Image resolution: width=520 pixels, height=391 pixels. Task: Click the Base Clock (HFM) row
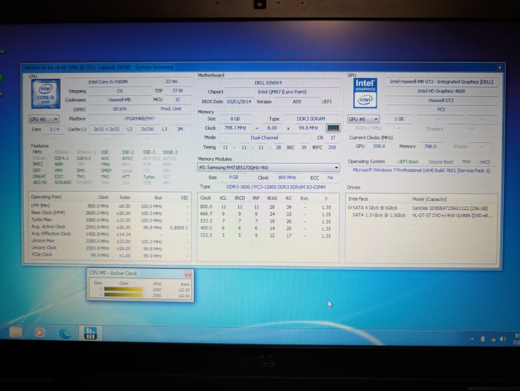pyautogui.click(x=110, y=213)
